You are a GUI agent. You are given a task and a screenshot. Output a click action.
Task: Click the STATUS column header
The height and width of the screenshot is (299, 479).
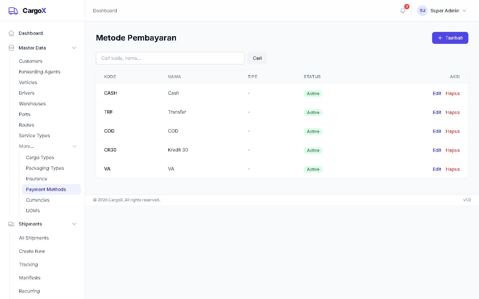pyautogui.click(x=312, y=77)
